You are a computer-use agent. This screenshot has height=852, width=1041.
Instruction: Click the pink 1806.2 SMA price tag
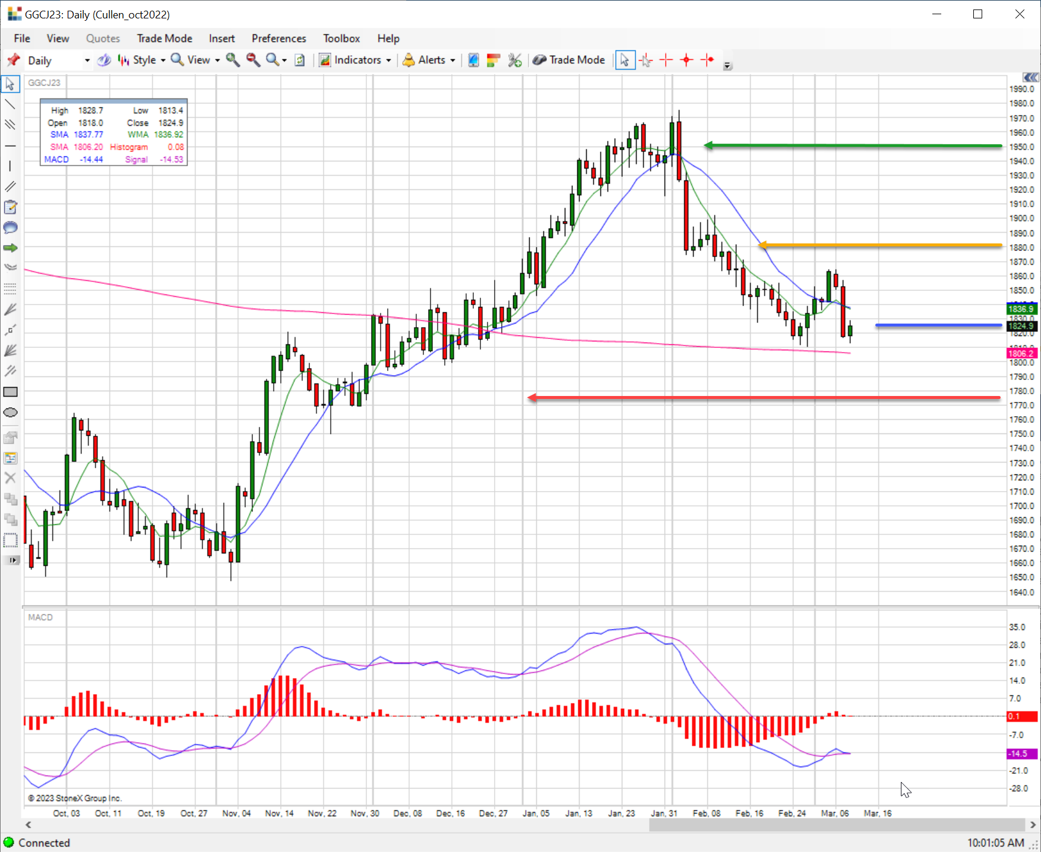coord(1022,353)
